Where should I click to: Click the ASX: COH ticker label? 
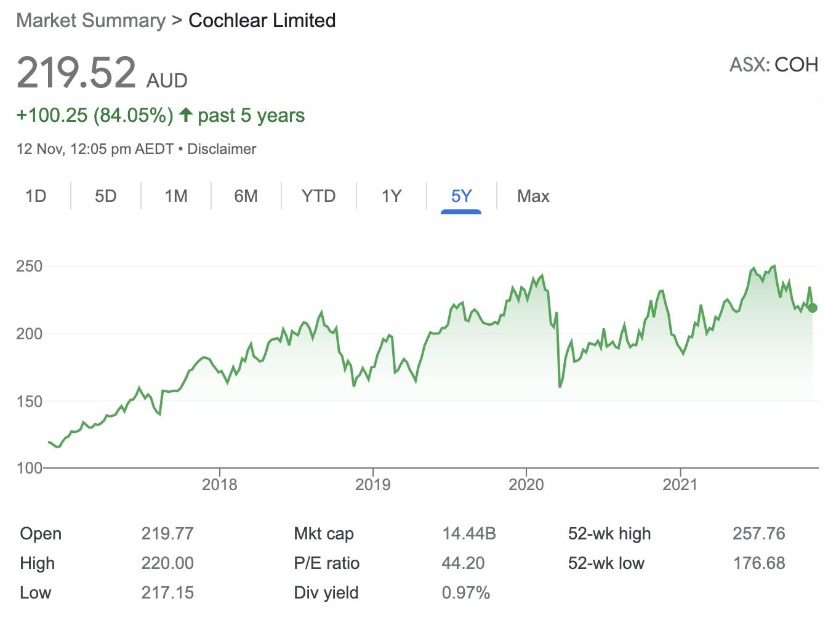click(x=773, y=65)
